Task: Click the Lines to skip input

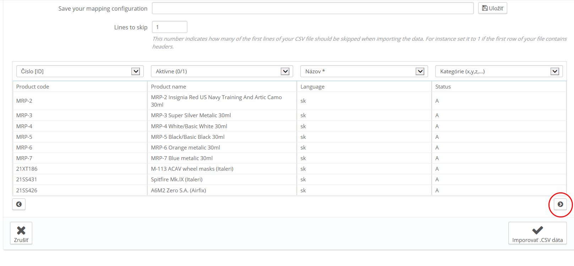Action: [x=169, y=27]
